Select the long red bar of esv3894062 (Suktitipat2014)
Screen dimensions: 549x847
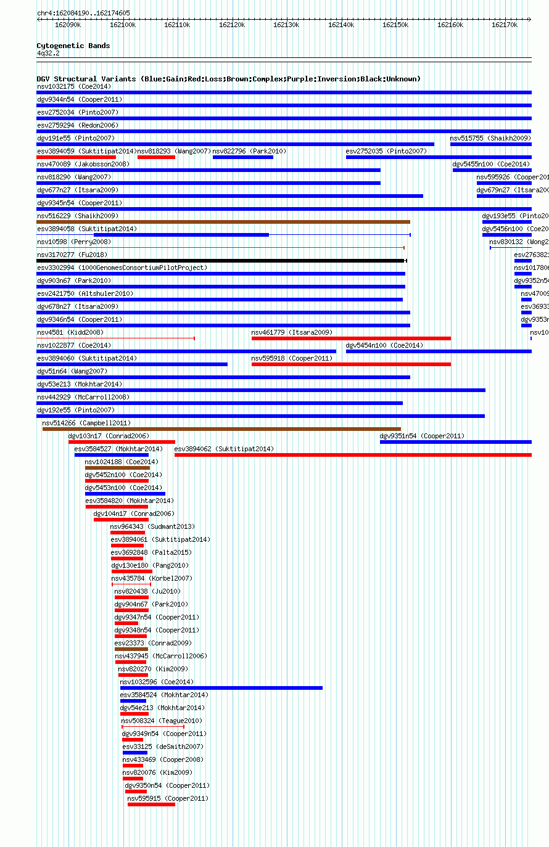pos(353,455)
